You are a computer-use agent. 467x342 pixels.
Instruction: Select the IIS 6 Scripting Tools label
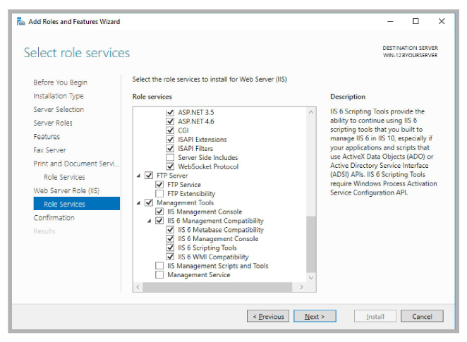207,248
